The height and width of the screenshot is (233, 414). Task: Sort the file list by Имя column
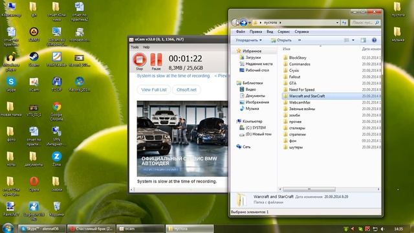click(287, 49)
